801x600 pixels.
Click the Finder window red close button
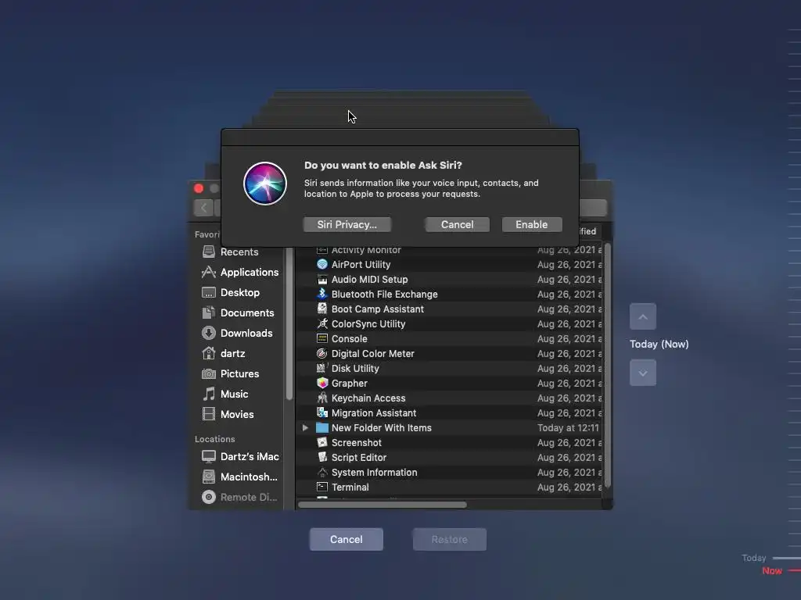[x=199, y=189]
